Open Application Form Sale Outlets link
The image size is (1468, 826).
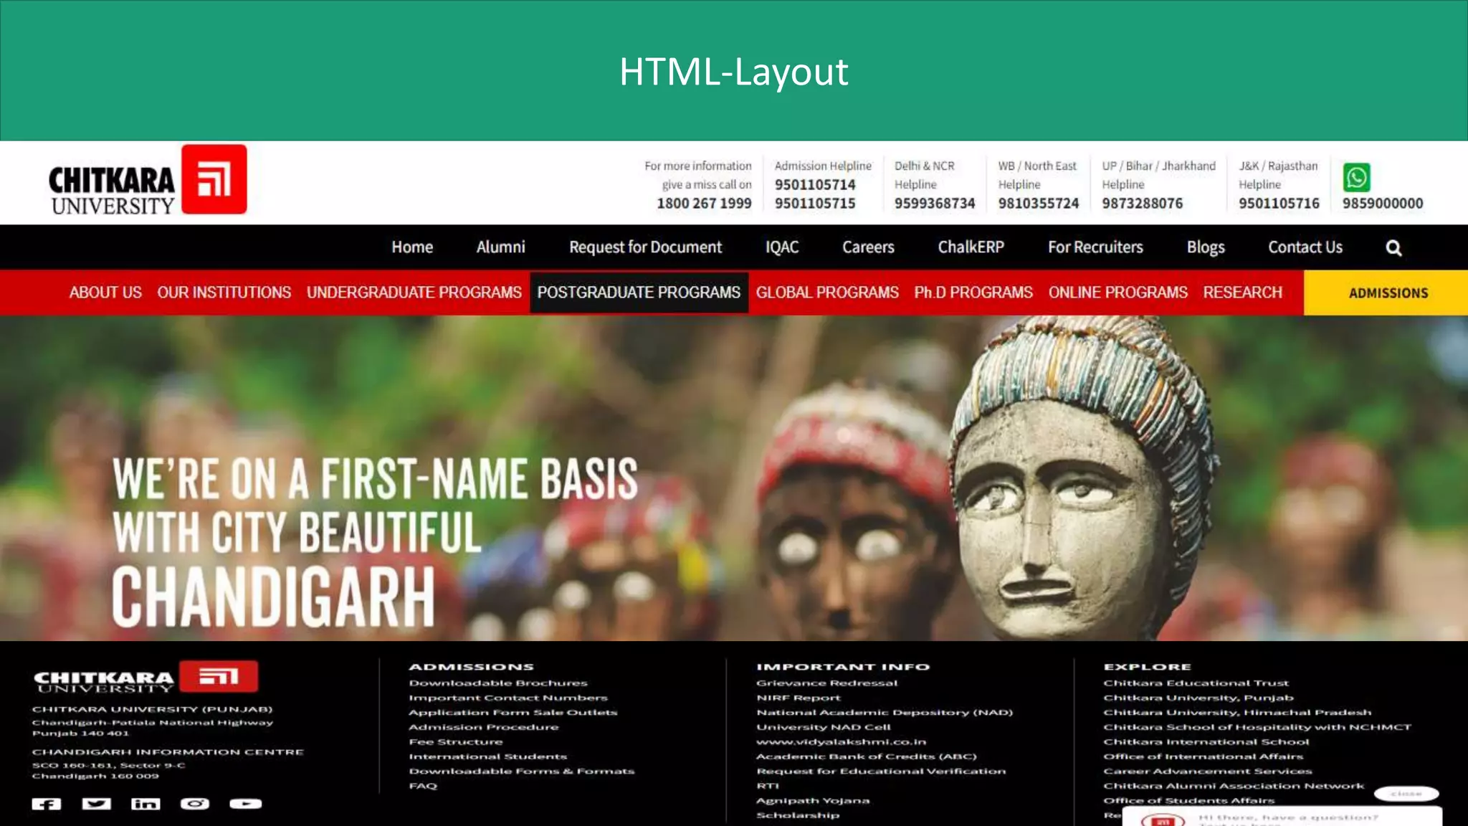(x=513, y=713)
